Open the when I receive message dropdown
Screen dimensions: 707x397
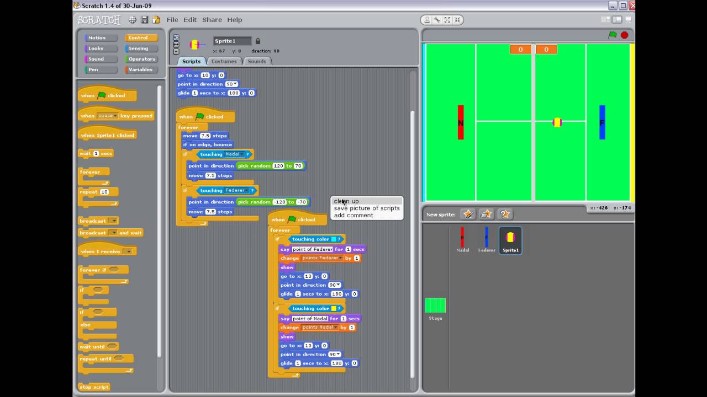tap(128, 251)
